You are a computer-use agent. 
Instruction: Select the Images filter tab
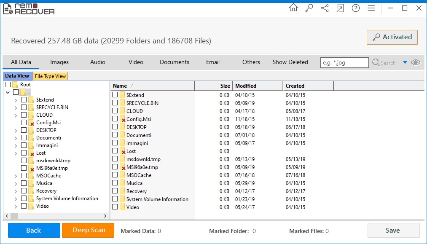(x=59, y=62)
